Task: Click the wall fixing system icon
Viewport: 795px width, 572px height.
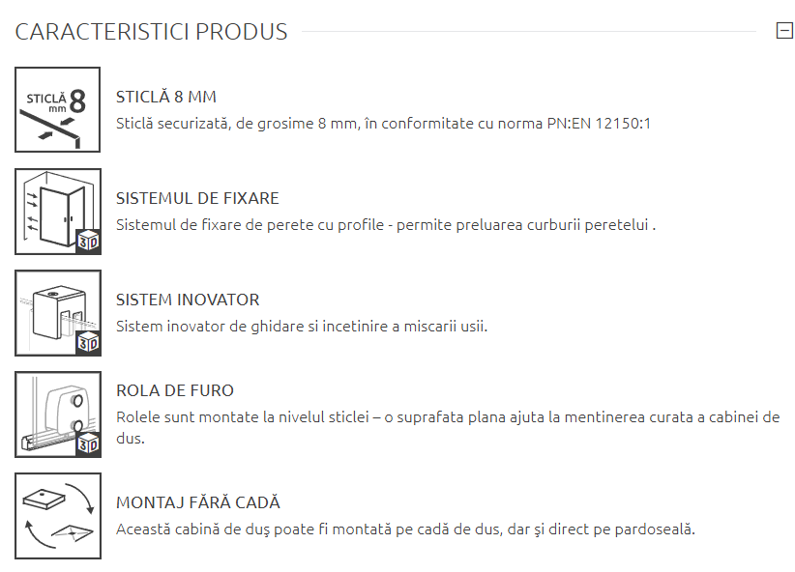Action: [58, 211]
